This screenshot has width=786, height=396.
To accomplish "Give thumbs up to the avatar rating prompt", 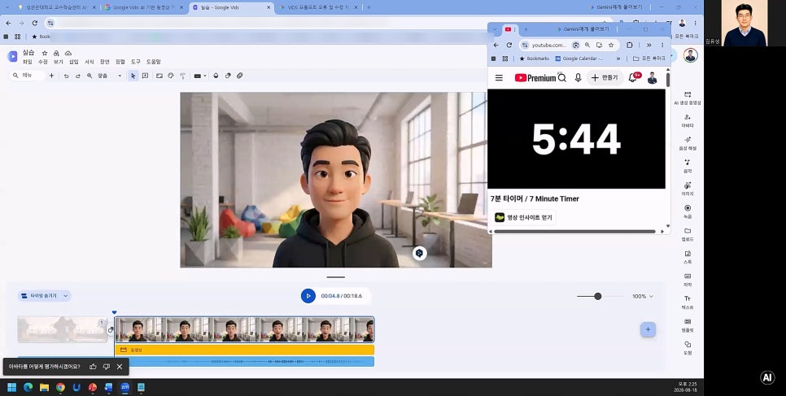I will click(x=93, y=367).
